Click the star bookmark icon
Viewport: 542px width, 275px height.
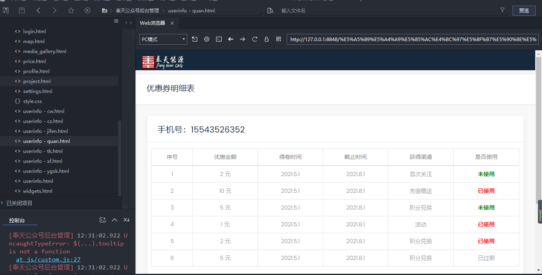click(x=71, y=11)
